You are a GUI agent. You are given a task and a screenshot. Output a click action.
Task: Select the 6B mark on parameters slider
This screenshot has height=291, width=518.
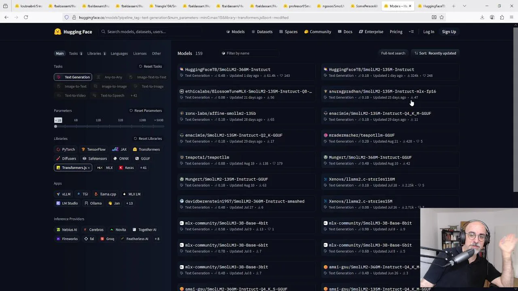point(76,120)
